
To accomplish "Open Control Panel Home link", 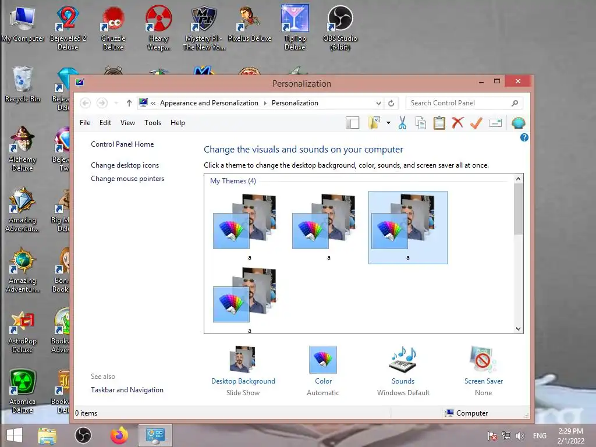I will click(122, 144).
